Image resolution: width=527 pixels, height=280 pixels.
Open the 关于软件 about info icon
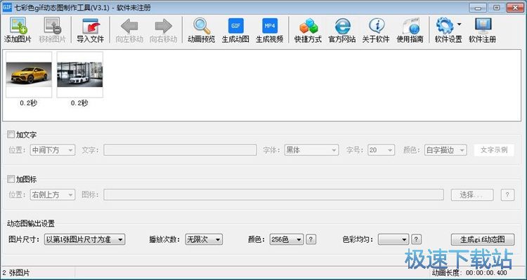coord(376,26)
